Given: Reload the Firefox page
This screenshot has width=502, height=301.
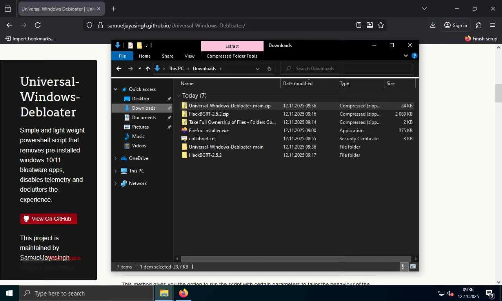Looking at the screenshot, I should click(38, 25).
